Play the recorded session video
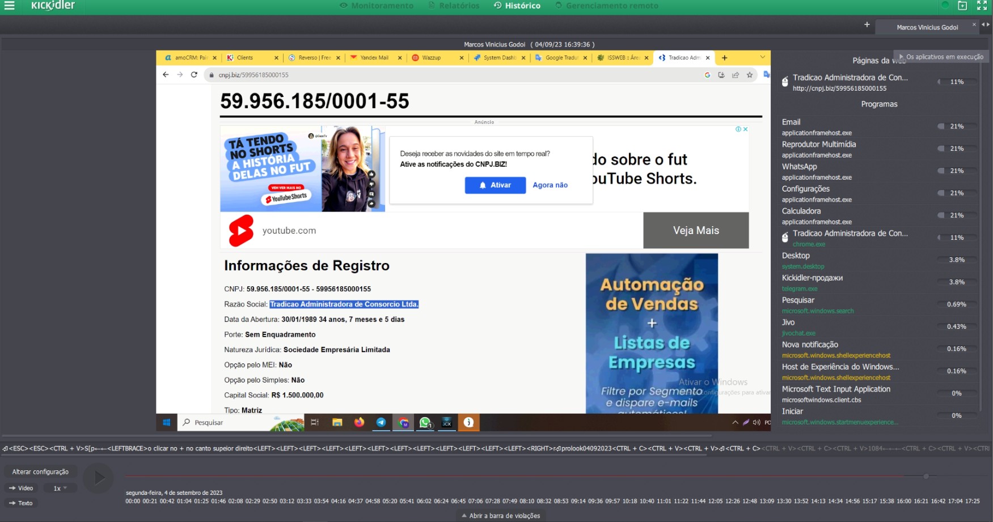993x522 pixels. [x=99, y=478]
